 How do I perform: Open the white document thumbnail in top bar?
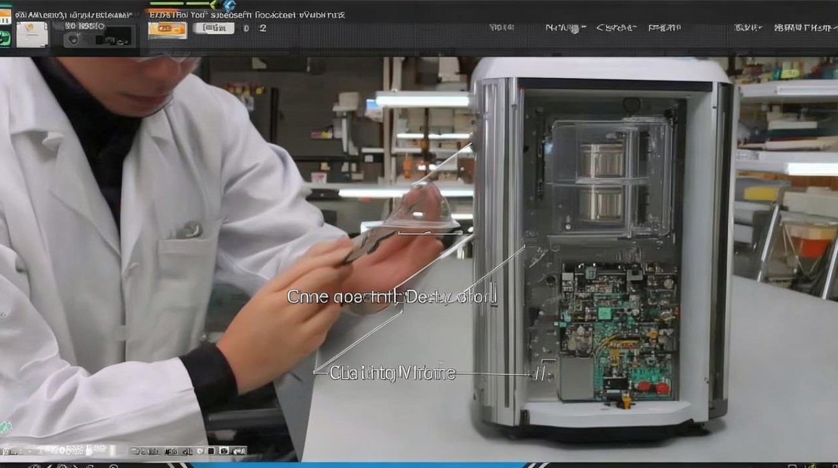pos(32,34)
